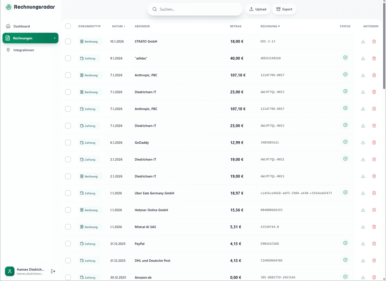Check the Anthropic, PBC Rechnung row
The height and width of the screenshot is (281, 386).
coord(68,75)
